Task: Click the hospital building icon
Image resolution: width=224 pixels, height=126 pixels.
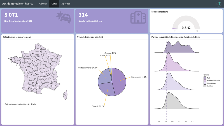Action: click(x=138, y=18)
